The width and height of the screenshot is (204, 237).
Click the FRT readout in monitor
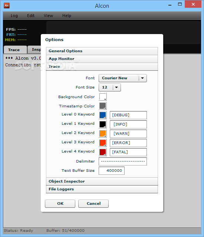[16, 34]
